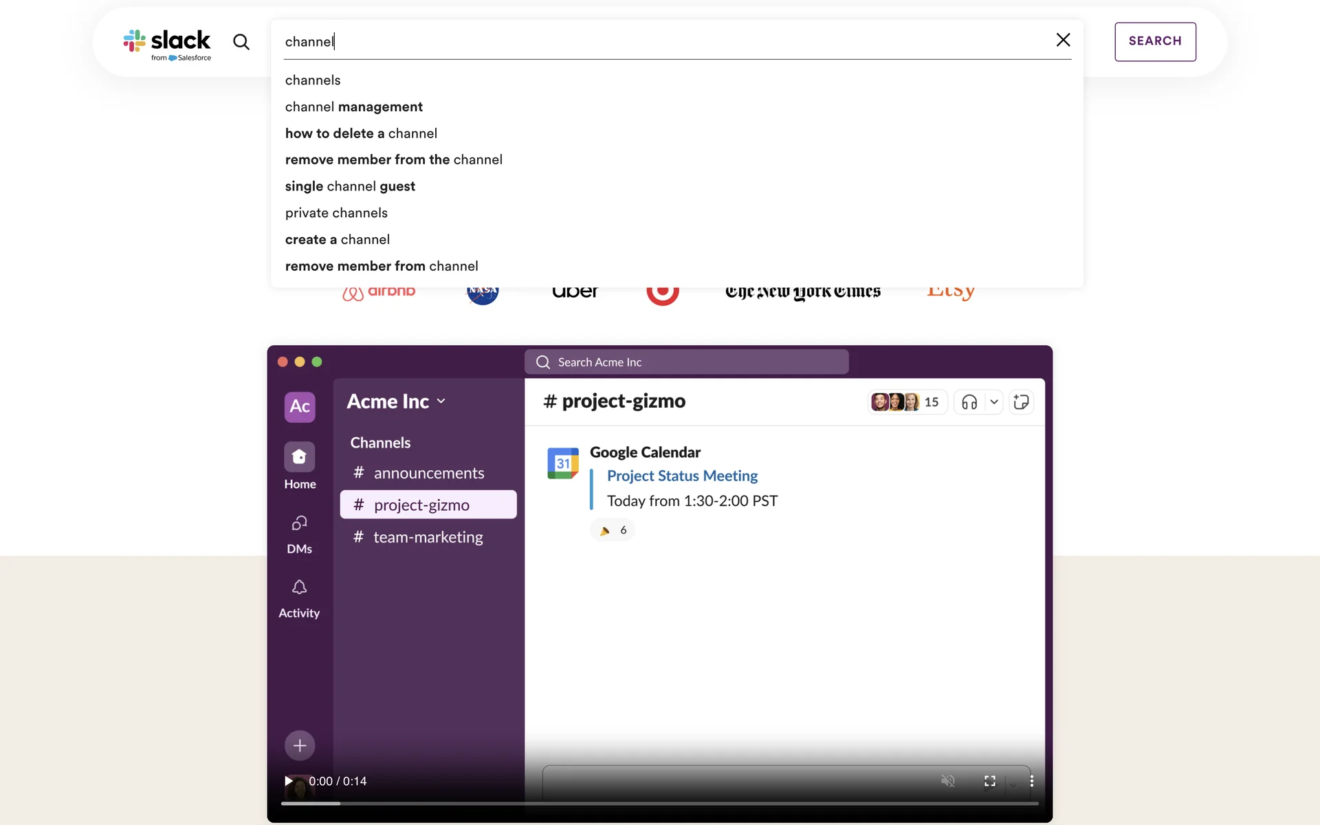Start a huddle with headphones icon
1320x825 pixels.
pyautogui.click(x=969, y=402)
